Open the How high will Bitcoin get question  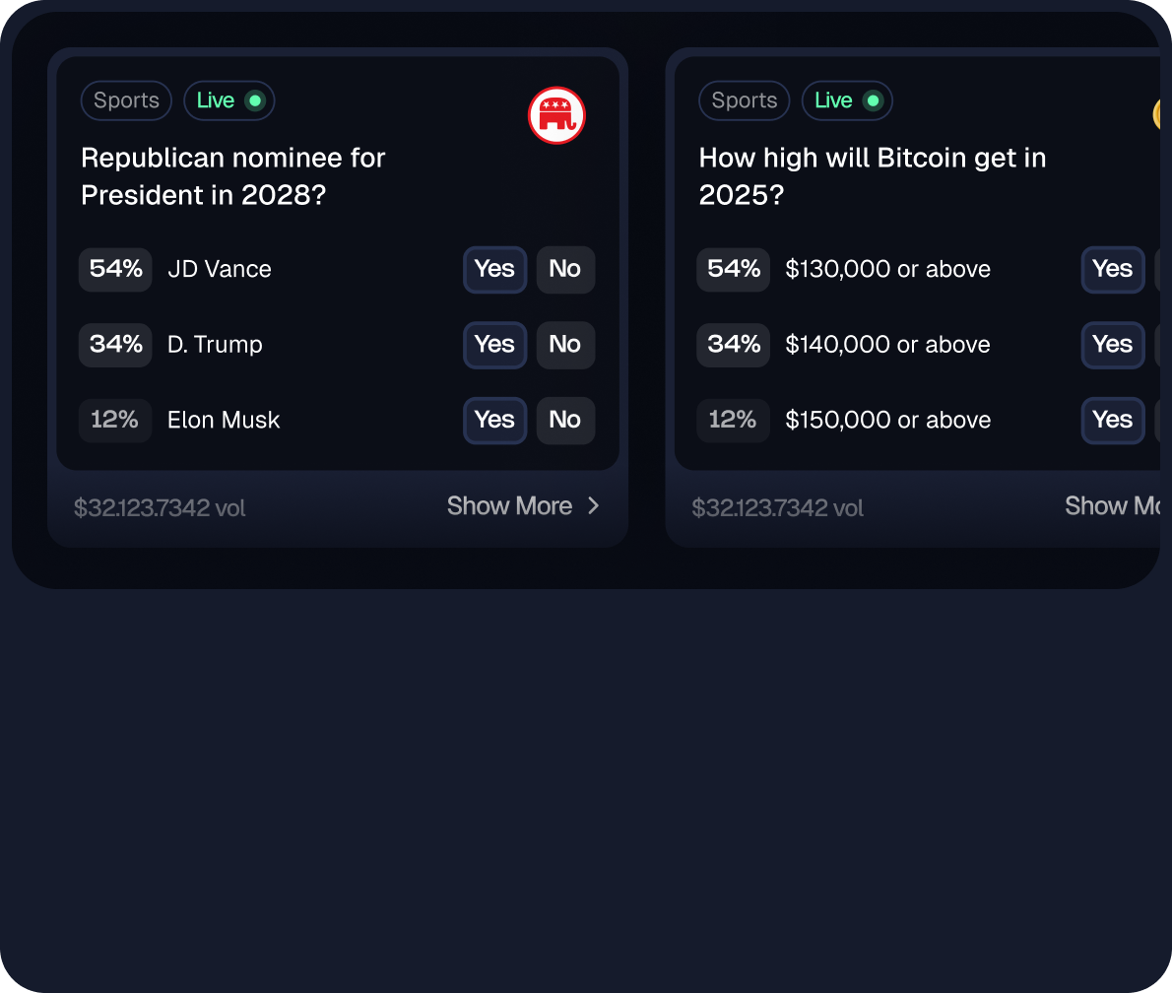coord(872,176)
